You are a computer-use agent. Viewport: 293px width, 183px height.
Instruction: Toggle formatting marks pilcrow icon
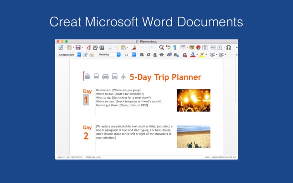coord(175,47)
